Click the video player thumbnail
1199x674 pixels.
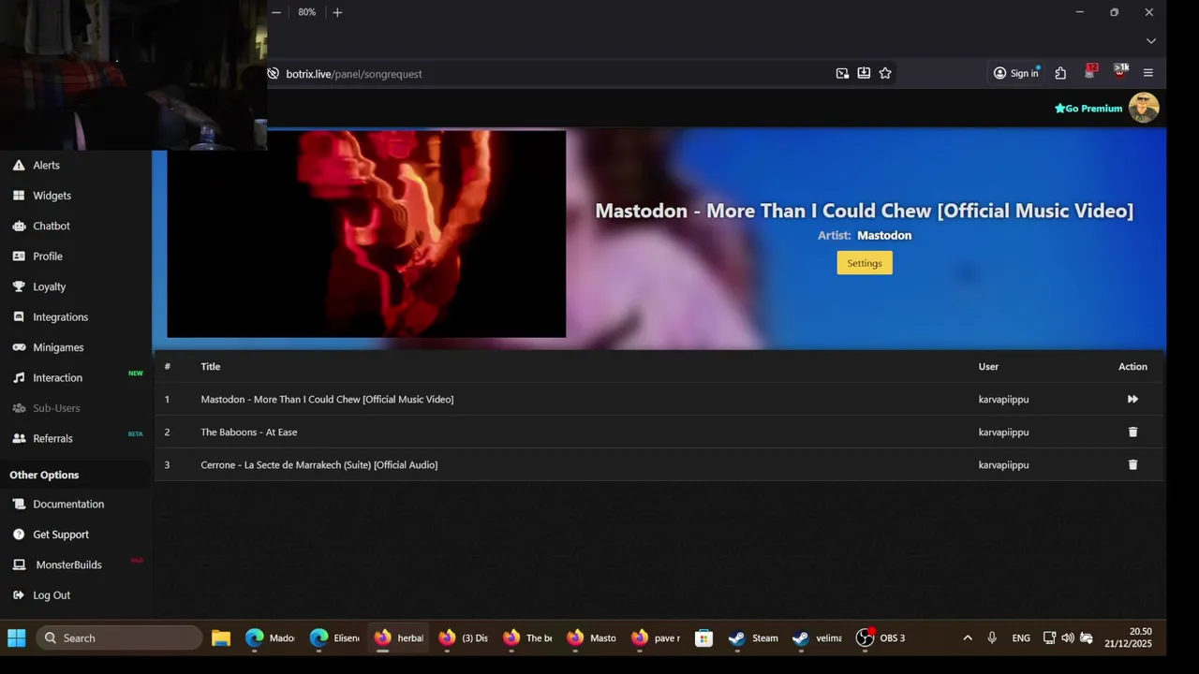tap(366, 234)
